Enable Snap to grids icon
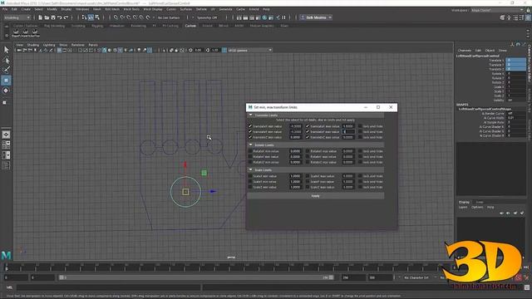The image size is (532, 299). click(116, 17)
